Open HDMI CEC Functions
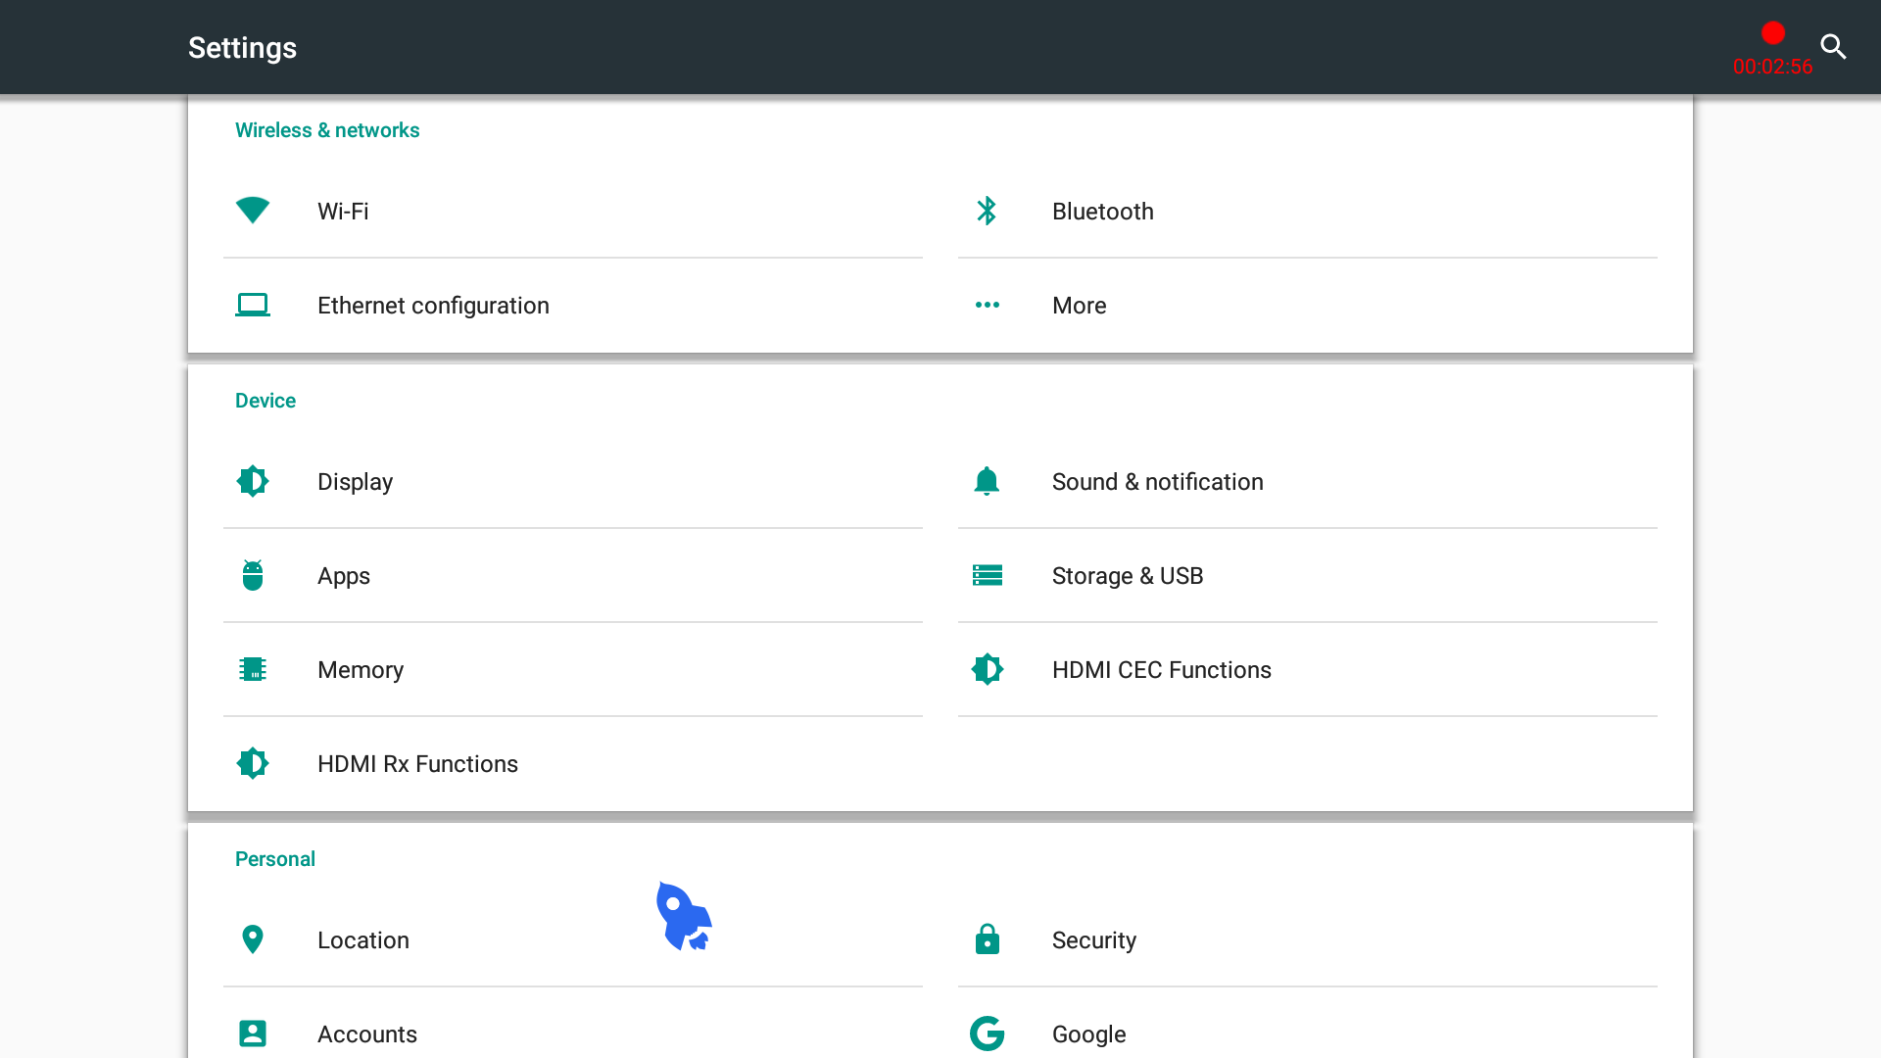This screenshot has width=1881, height=1058. 1161,670
